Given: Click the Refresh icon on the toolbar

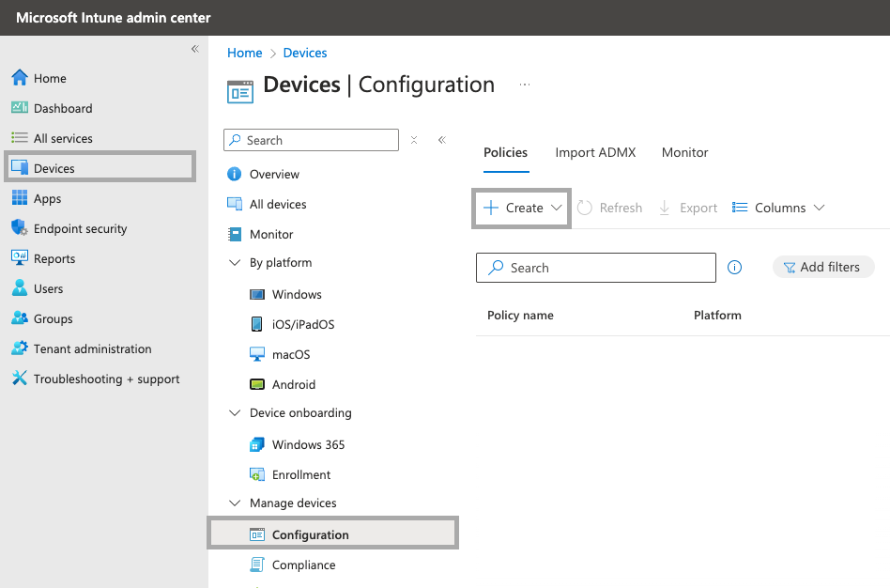Looking at the screenshot, I should click(583, 208).
